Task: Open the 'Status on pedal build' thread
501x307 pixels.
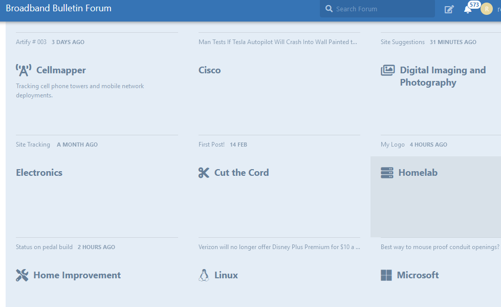Action: click(x=44, y=247)
